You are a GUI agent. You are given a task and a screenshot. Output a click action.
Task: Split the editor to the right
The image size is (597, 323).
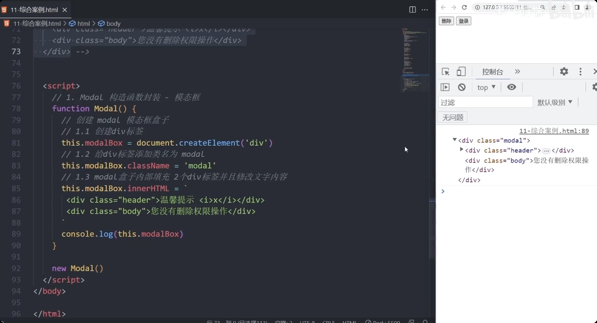pos(412,9)
